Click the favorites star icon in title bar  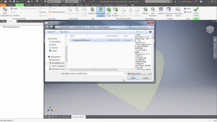175,1
